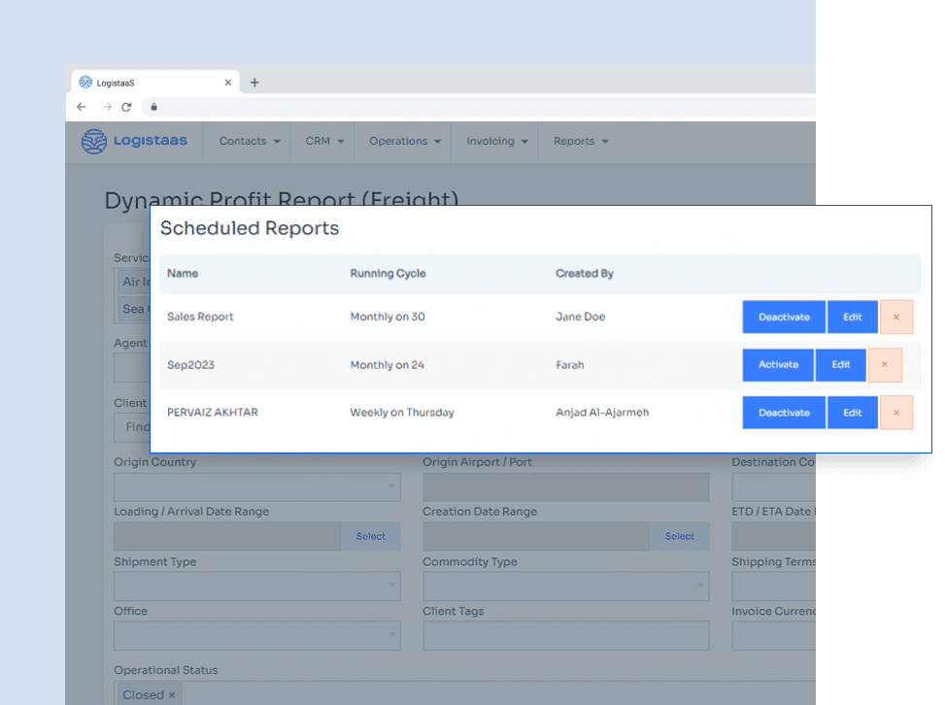This screenshot has width=945, height=705.
Task: Select the LogistaaS browser tab
Action: point(154,83)
